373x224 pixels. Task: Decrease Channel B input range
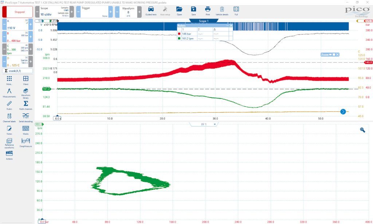[x=4, y=37]
